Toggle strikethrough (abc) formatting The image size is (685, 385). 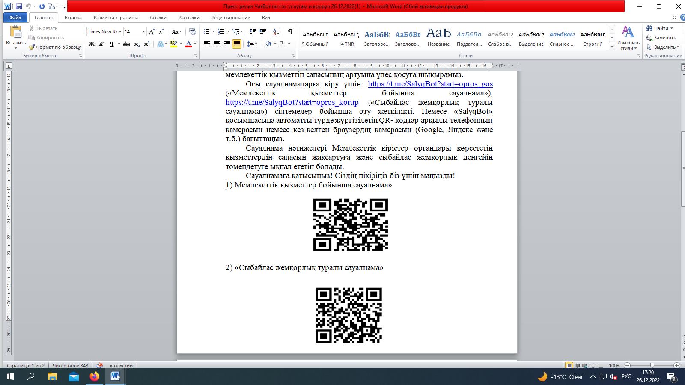point(126,44)
